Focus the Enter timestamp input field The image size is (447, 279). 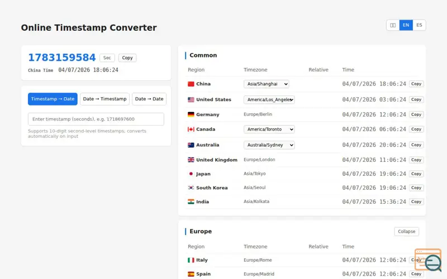pyautogui.click(x=96, y=119)
